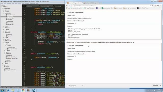The height and width of the screenshot is (92, 163).
Task: Toggle the side panel switch icon in status bar
Action: click(x=2, y=87)
